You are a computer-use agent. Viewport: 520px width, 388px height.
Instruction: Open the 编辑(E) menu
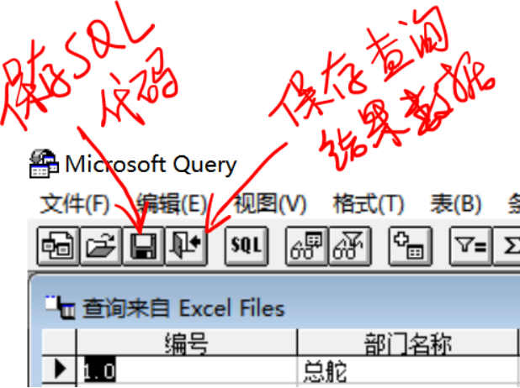(x=172, y=204)
